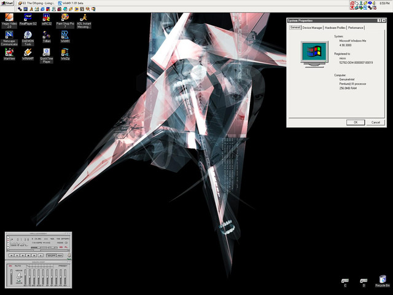
Task: Open the Recycle Bin
Action: 382,280
